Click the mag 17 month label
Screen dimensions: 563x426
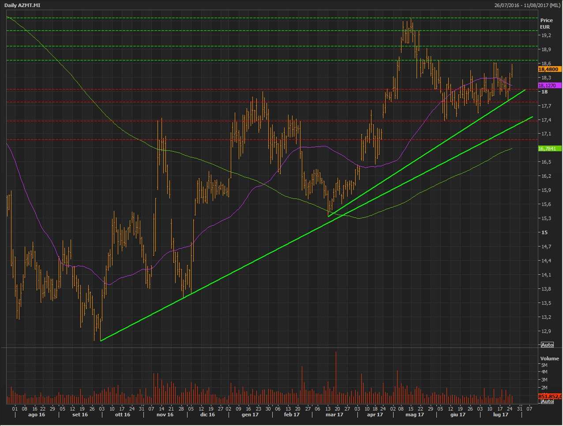point(415,415)
